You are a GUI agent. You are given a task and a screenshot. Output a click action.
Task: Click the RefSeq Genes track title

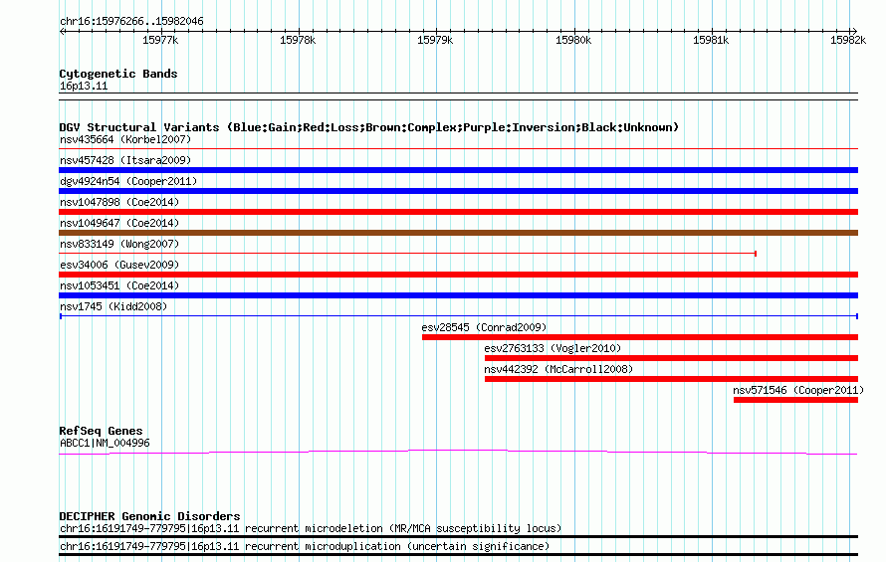[x=101, y=431]
